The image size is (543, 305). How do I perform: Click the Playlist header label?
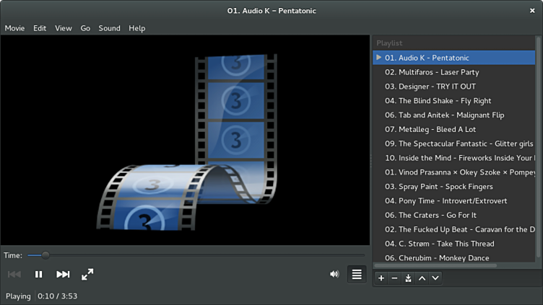tap(389, 43)
